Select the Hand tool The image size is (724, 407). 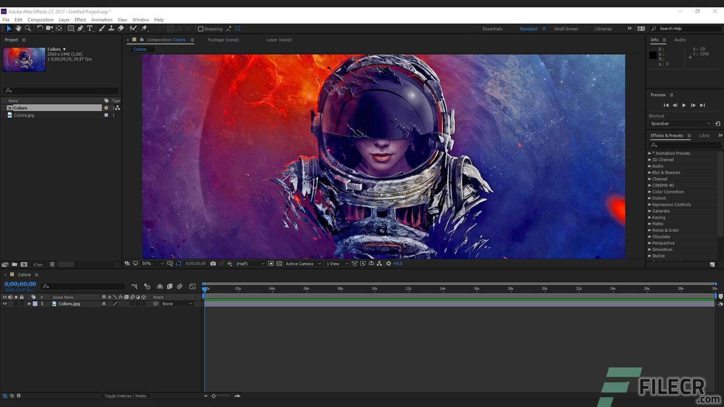[x=18, y=28]
